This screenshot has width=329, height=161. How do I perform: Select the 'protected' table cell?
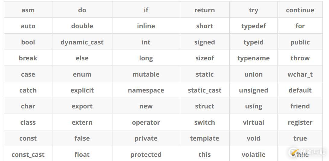(x=146, y=155)
